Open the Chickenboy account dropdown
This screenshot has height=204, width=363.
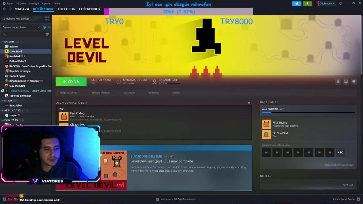coord(325,3)
